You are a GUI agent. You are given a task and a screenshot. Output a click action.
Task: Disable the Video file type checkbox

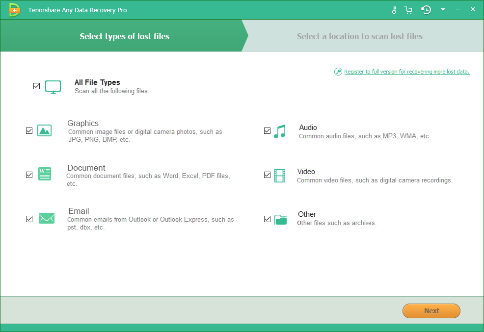pos(268,175)
